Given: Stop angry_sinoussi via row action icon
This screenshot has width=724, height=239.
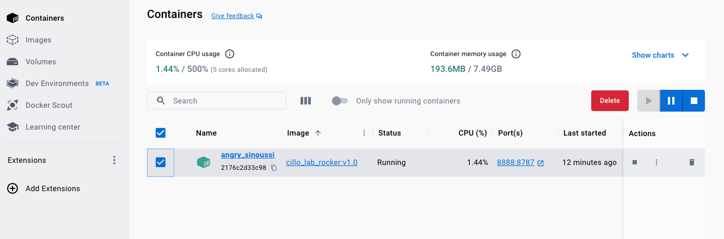Looking at the screenshot, I should point(635,162).
